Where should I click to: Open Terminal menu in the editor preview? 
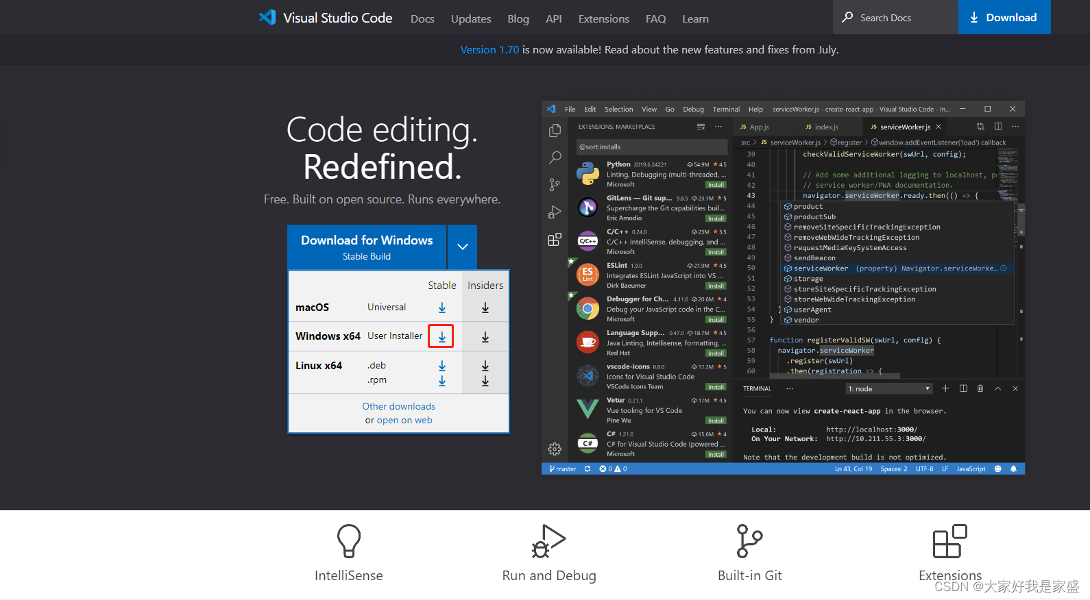[726, 109]
